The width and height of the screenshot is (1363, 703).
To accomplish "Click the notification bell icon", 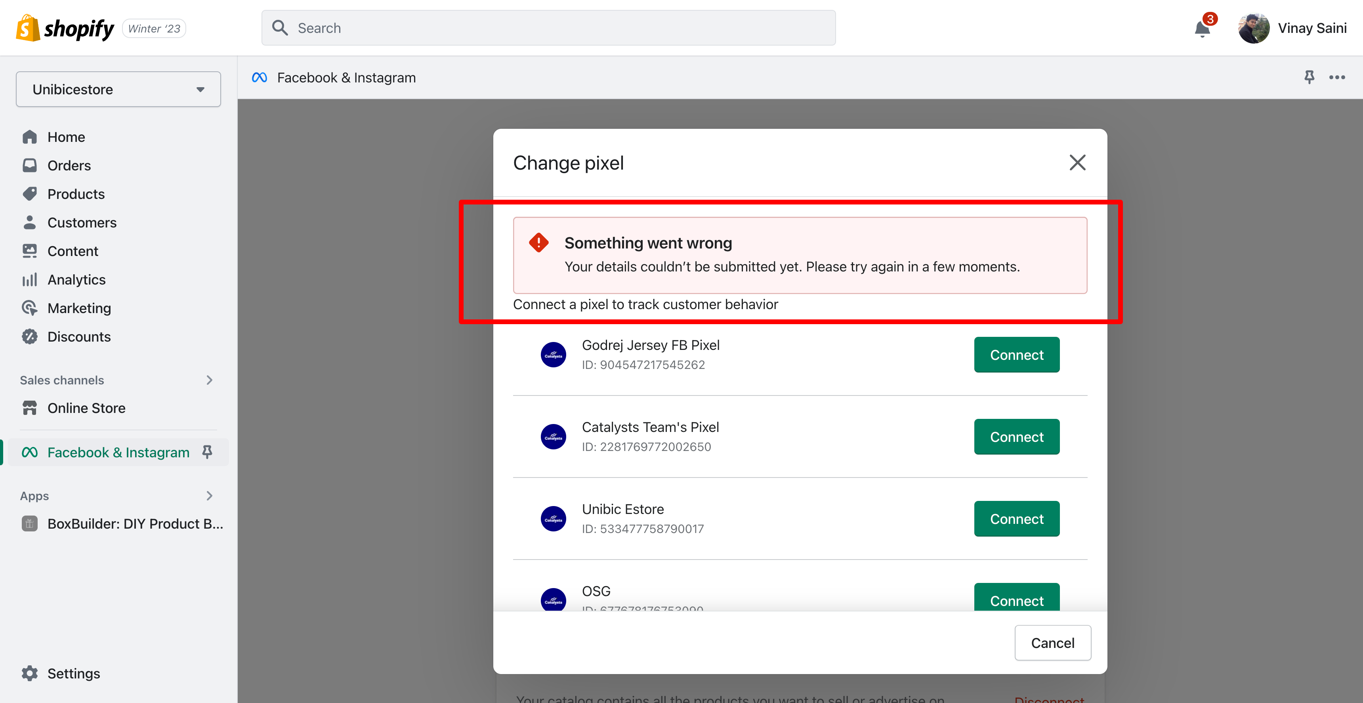I will (1202, 29).
